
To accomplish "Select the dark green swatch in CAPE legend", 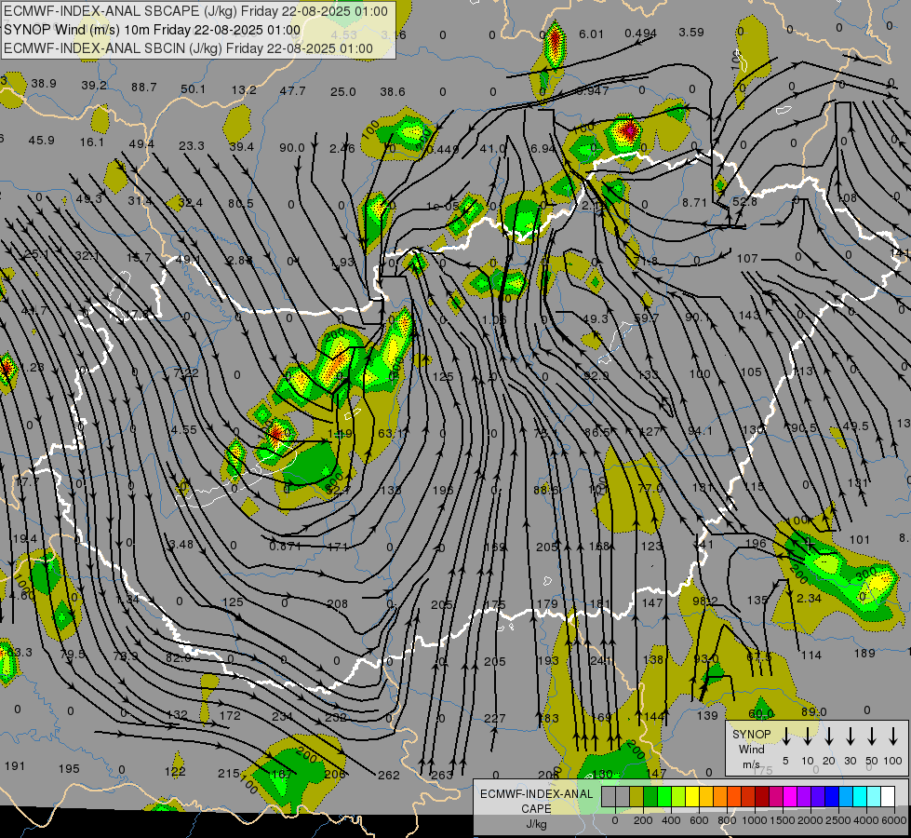I will coord(650,797).
